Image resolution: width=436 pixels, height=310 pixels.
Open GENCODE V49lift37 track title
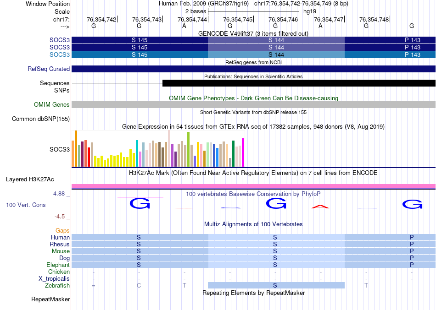[253, 33]
